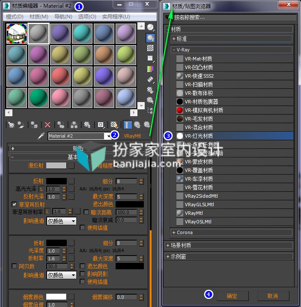Click the Make Material Copy icon
The height and width of the screenshot is (307, 301).
[x=61, y=124]
